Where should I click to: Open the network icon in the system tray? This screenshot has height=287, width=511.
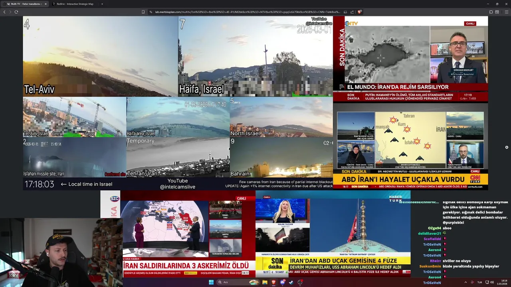click(x=487, y=282)
